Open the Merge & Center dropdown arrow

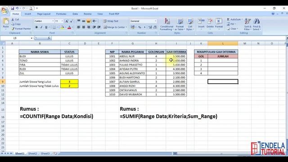click(x=126, y=27)
